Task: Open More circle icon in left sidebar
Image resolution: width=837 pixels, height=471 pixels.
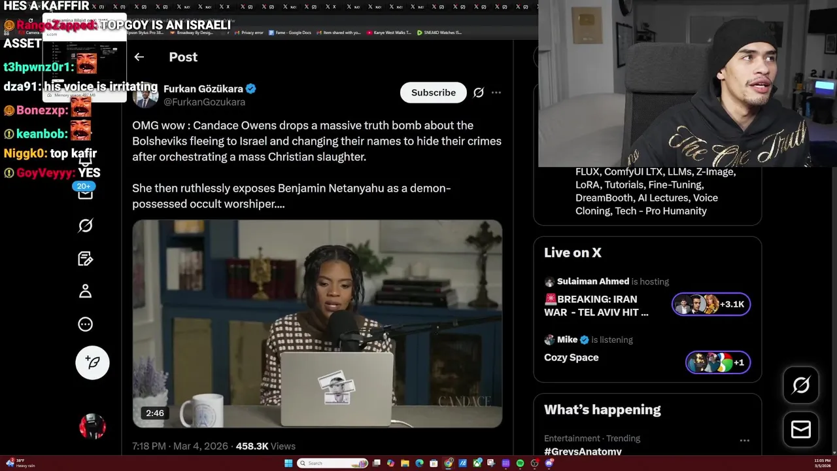Action: coord(86,324)
